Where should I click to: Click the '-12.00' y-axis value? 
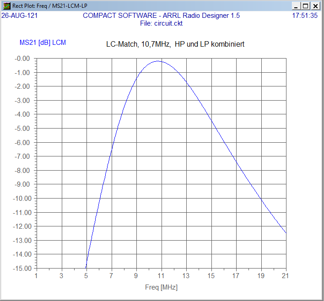click(x=22, y=226)
